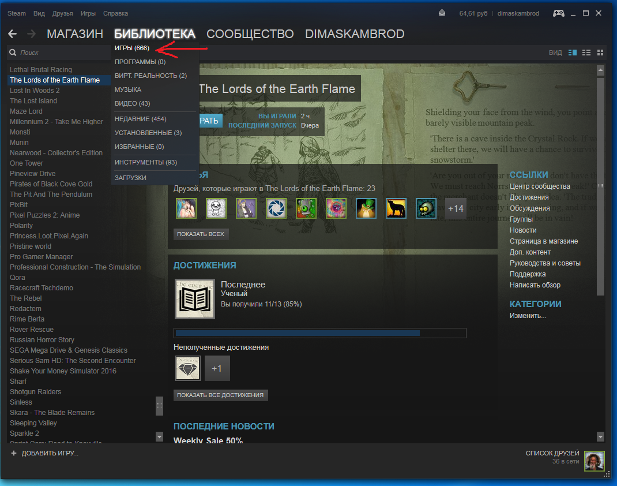Open the green robot friend avatar
This screenshot has height=486, width=617.
tap(306, 208)
